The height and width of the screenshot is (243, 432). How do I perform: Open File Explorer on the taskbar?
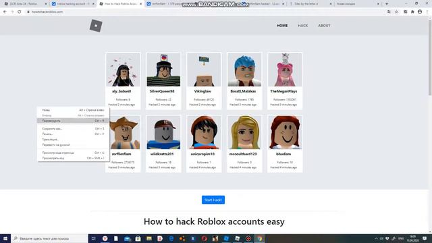tap(149, 238)
